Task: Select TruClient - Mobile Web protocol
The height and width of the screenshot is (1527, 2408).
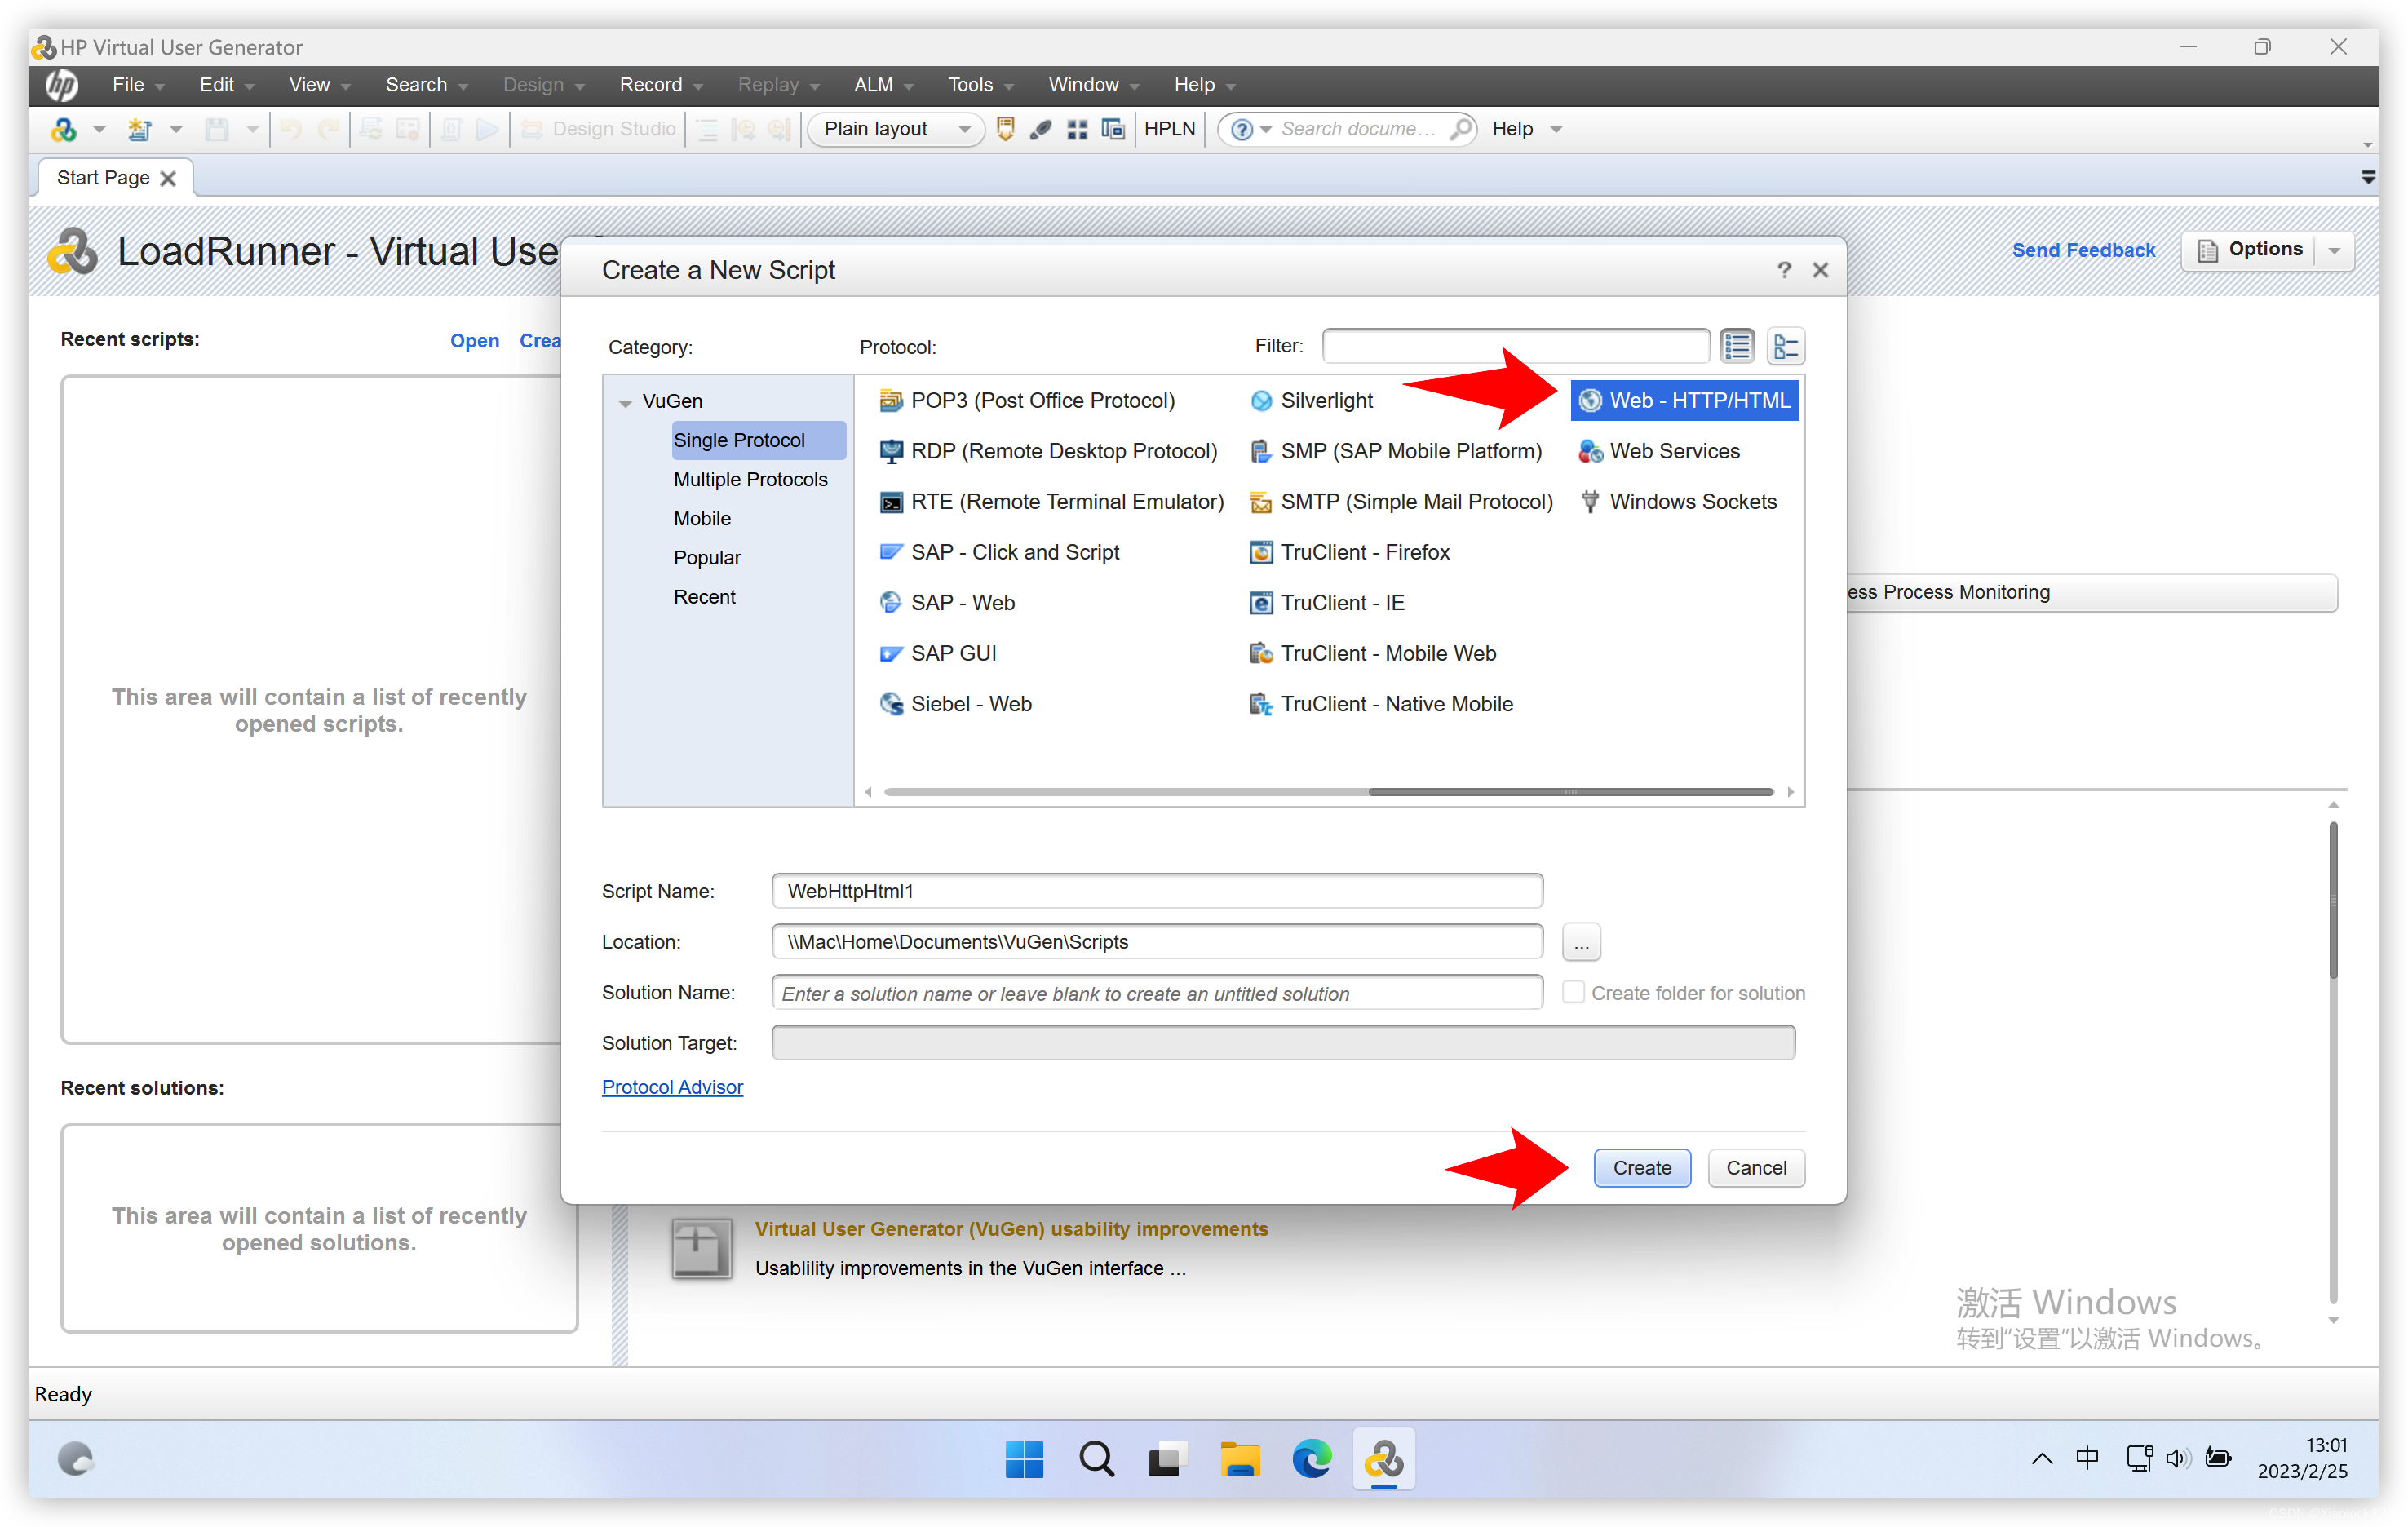Action: pos(1373,653)
